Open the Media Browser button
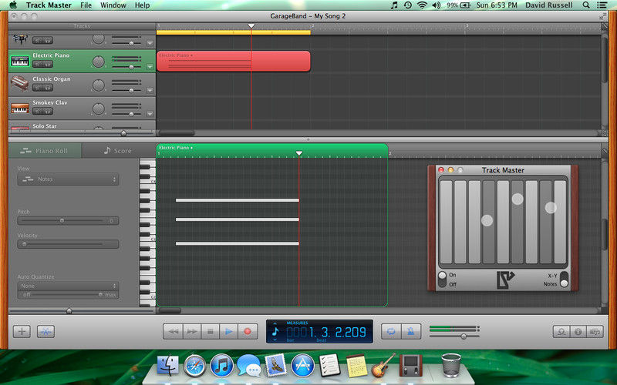 point(595,332)
